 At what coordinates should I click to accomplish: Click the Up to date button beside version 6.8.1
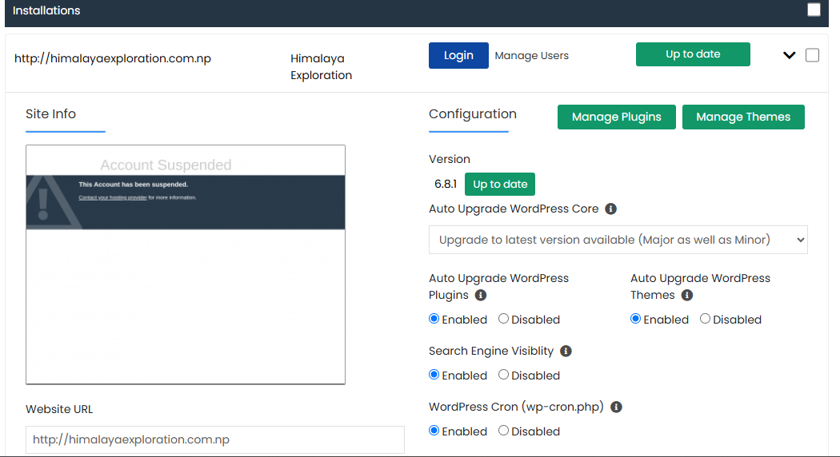coord(500,184)
